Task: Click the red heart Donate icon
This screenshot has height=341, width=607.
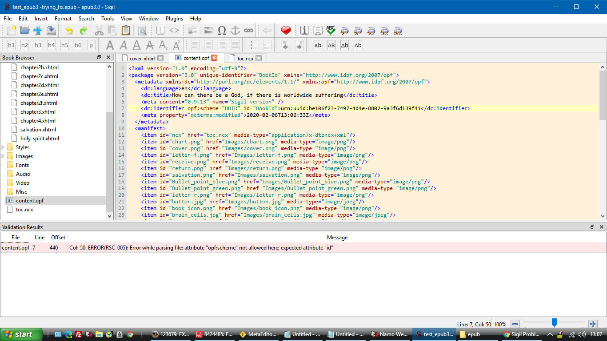Action: [x=286, y=31]
